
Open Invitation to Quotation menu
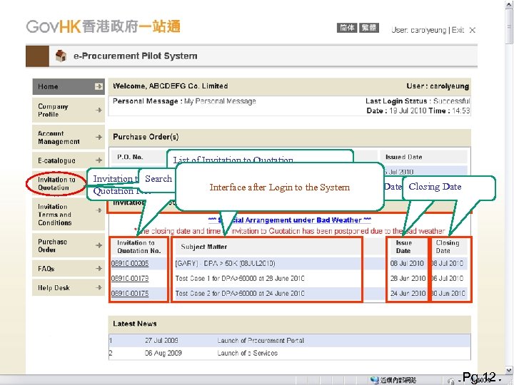[56, 184]
